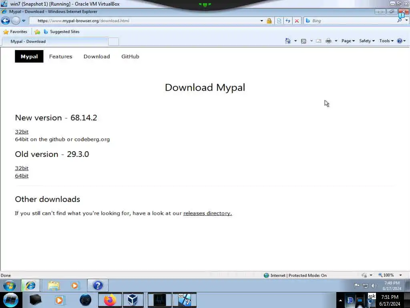Click Internet Explorer in the guest taskbar
410x308 pixels.
pyautogui.click(x=30, y=285)
